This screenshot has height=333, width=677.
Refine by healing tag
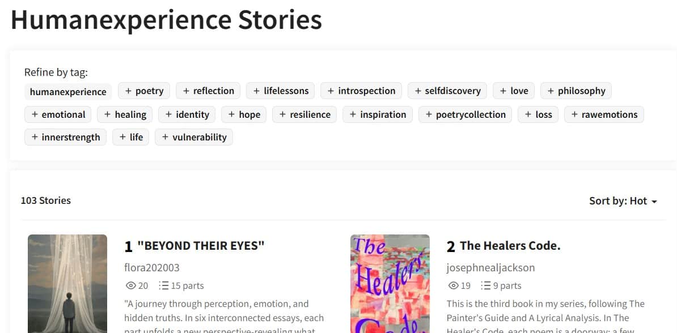coord(125,114)
